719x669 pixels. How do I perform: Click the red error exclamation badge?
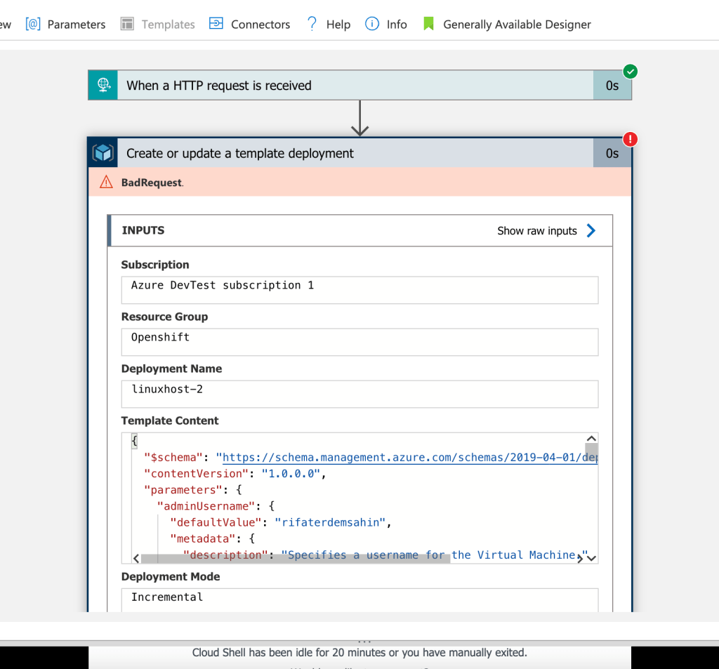tap(631, 139)
